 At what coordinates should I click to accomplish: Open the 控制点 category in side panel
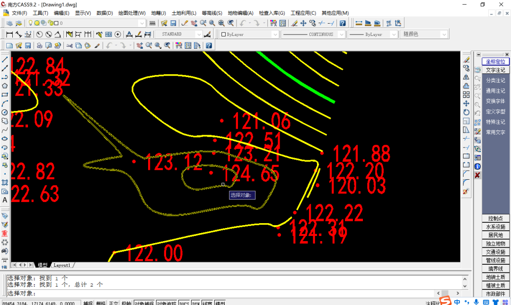click(x=495, y=218)
